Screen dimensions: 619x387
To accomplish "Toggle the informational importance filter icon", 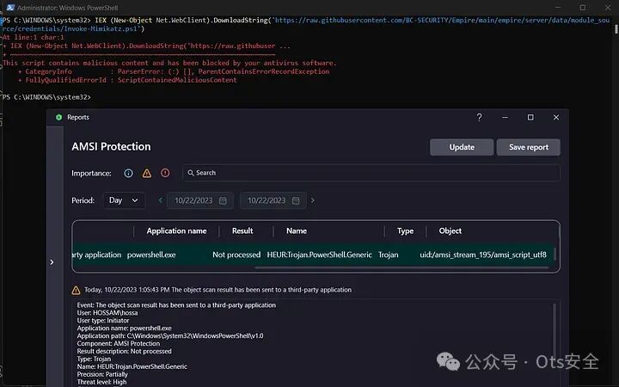I will (x=128, y=173).
